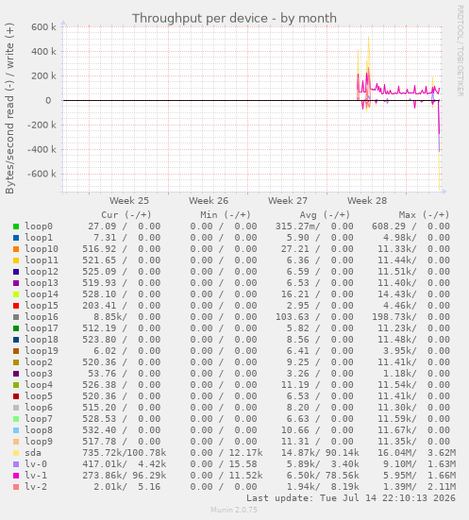Image resolution: width=469 pixels, height=520 pixels.
Task: Select the loop19 device label
Action: point(42,350)
